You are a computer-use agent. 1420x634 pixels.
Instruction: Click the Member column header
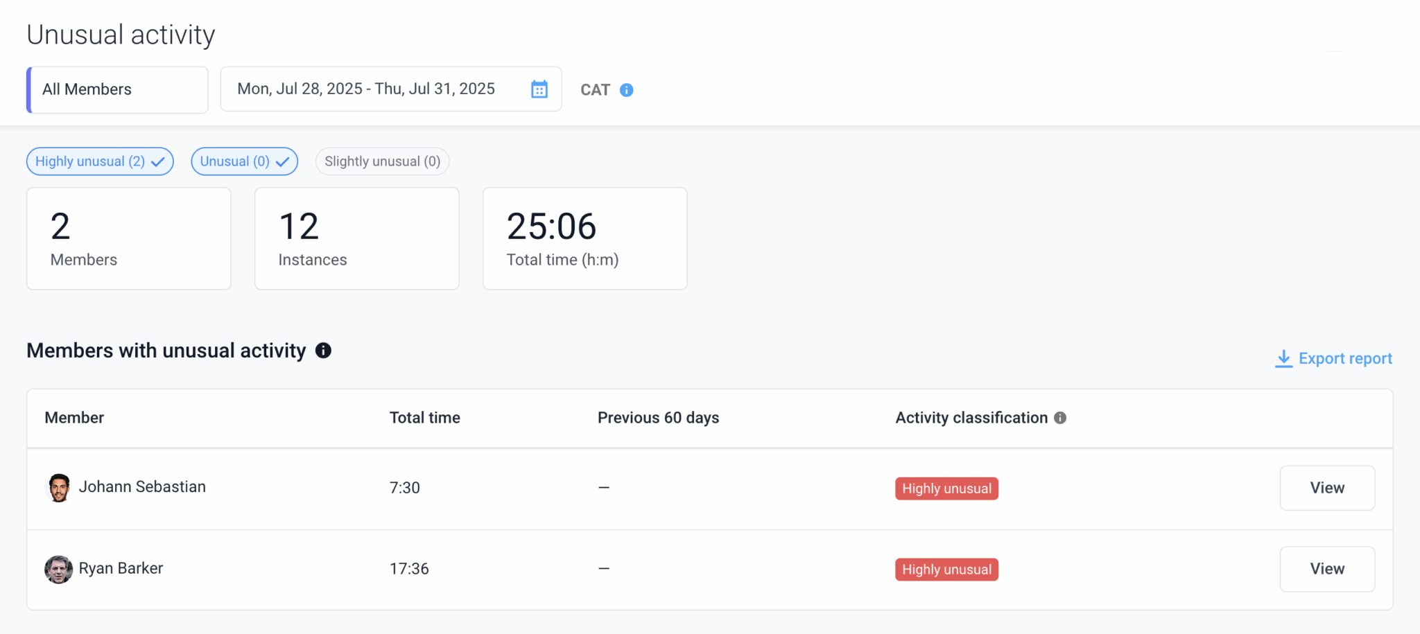click(x=73, y=418)
